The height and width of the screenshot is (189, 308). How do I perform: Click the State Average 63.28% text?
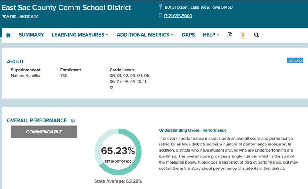[x=118, y=181]
